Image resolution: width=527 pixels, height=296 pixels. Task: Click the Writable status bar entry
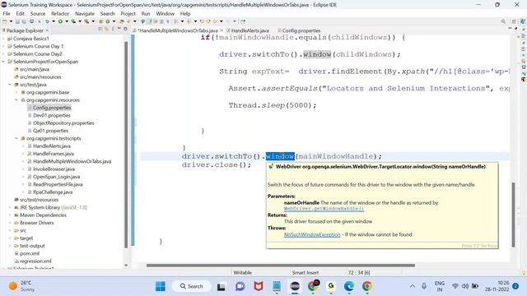(242, 272)
